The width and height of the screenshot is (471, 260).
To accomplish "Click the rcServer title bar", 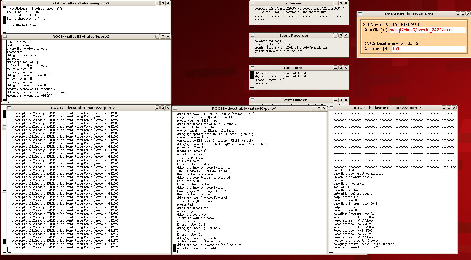I will point(294,3).
